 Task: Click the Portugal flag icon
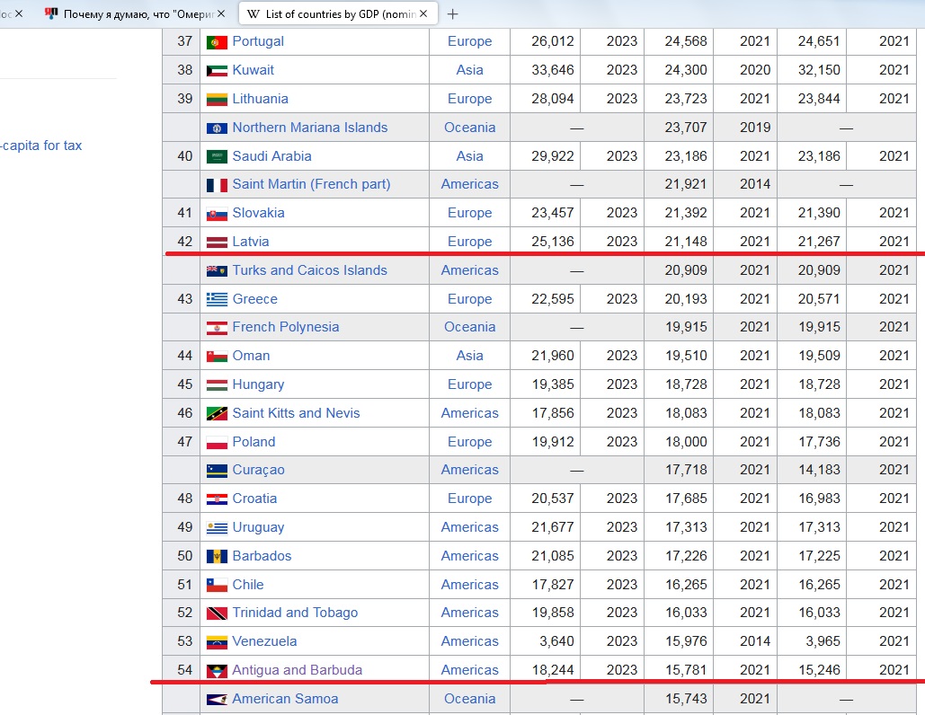[217, 42]
